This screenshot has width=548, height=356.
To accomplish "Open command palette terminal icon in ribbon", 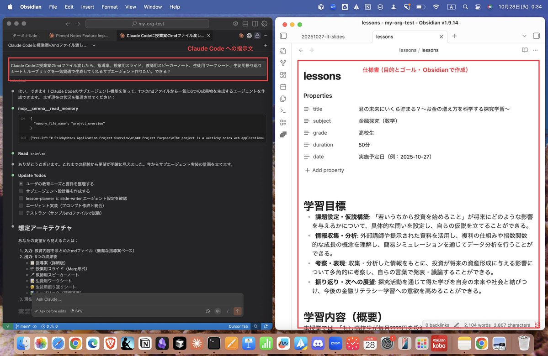I will pos(283,110).
